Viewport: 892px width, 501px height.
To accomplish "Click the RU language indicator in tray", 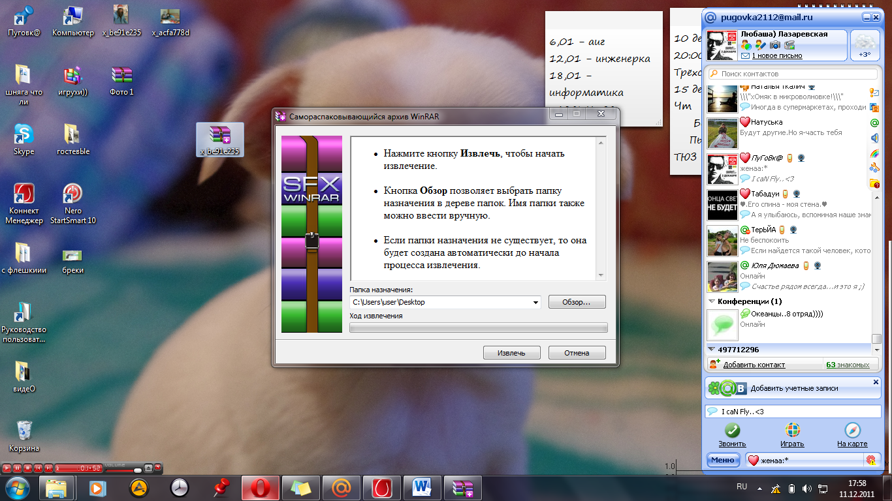I will [x=742, y=487].
